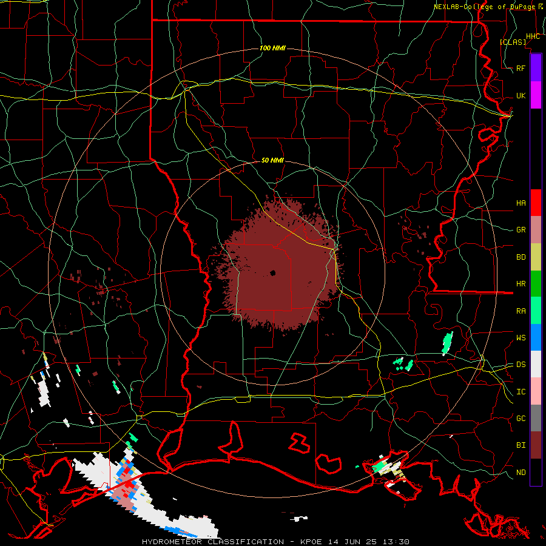
Task: Click the RA legend label
Action: tap(521, 311)
